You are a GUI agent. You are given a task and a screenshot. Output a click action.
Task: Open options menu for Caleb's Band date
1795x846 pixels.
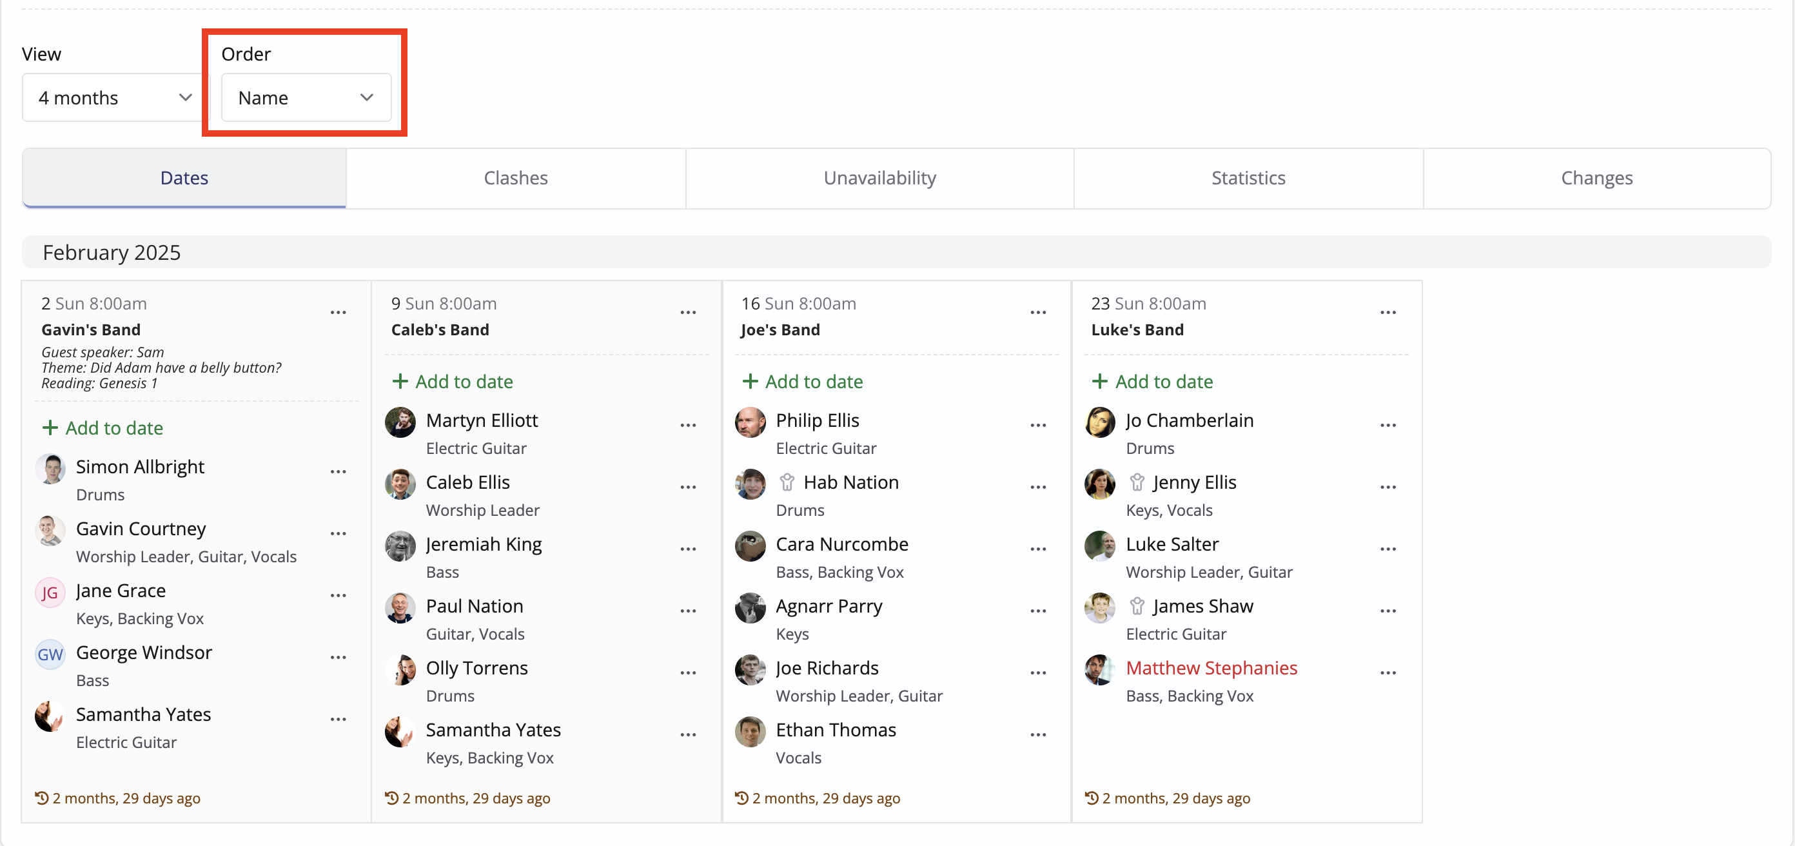[x=688, y=313]
